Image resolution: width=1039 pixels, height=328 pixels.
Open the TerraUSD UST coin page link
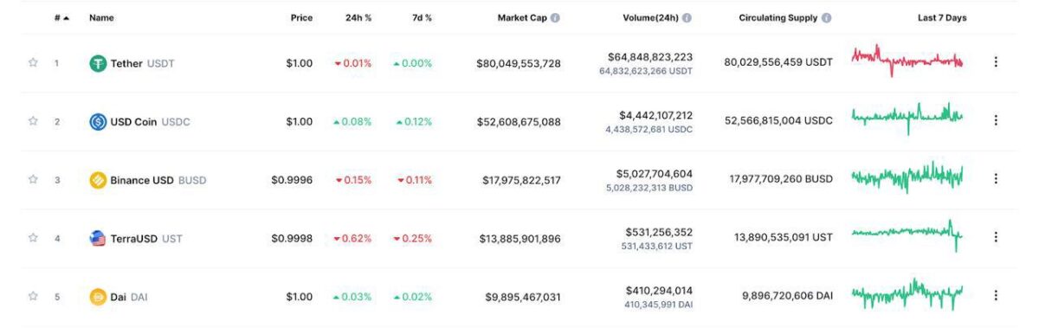click(136, 238)
